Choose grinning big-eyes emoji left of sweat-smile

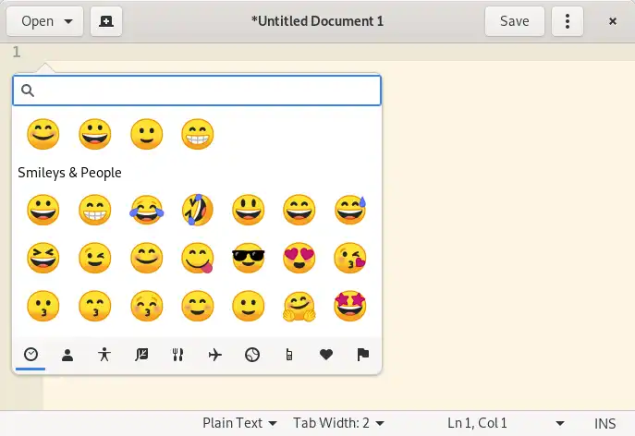click(249, 210)
